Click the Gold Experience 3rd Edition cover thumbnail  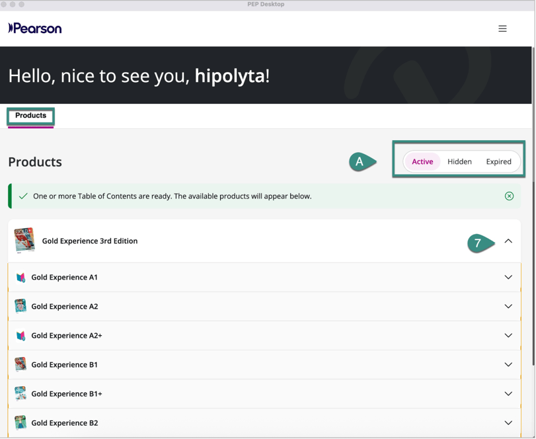(24, 241)
